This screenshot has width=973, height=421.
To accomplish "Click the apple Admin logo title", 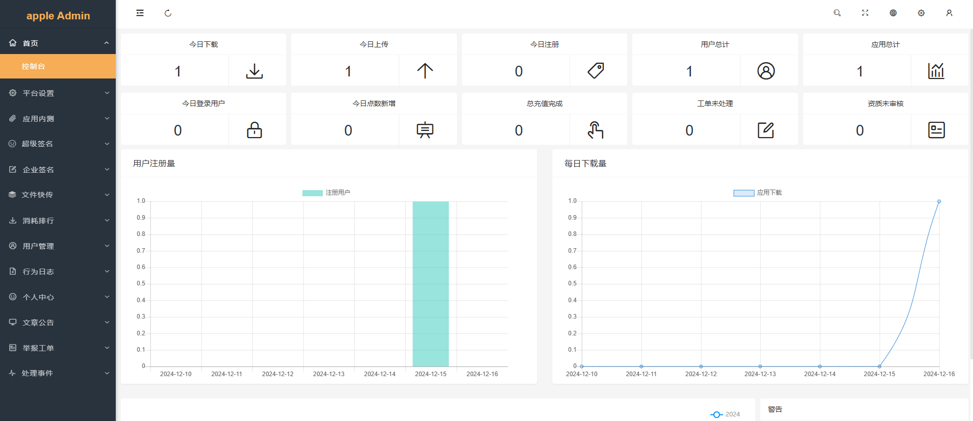I will pos(58,16).
